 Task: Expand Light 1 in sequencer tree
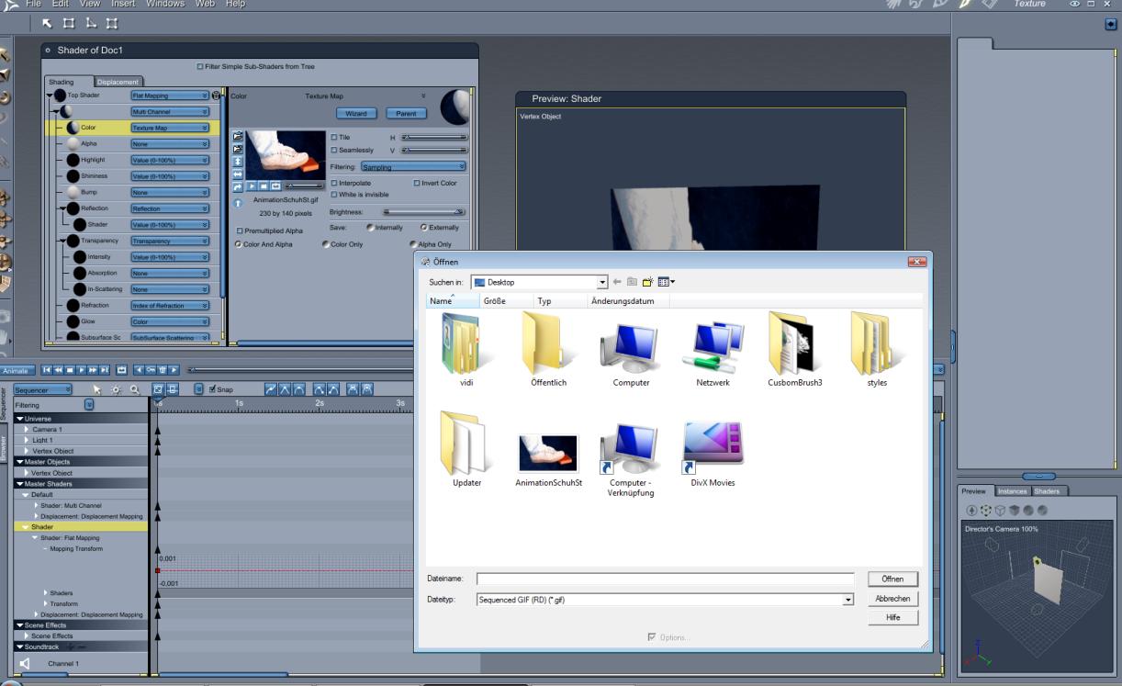coord(28,440)
